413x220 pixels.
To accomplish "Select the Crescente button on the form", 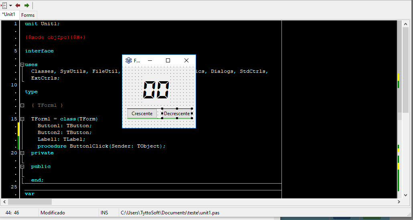I will pos(142,114).
